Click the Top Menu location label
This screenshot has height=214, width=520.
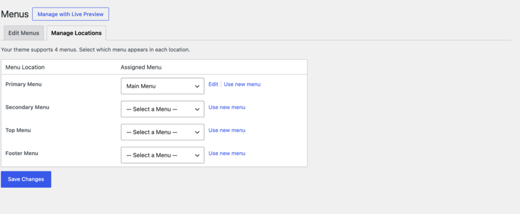tap(18, 130)
